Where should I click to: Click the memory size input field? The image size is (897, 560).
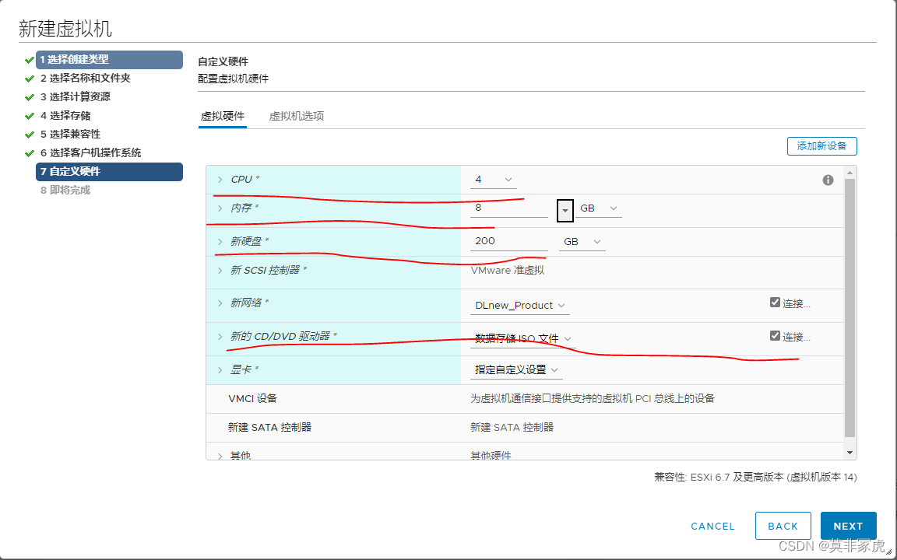[x=508, y=208]
